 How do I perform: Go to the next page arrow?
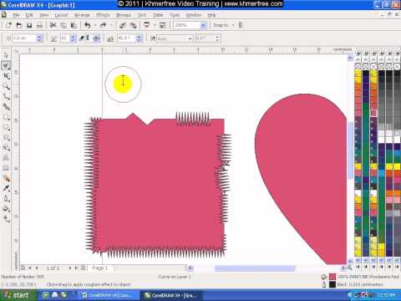pos(69,268)
